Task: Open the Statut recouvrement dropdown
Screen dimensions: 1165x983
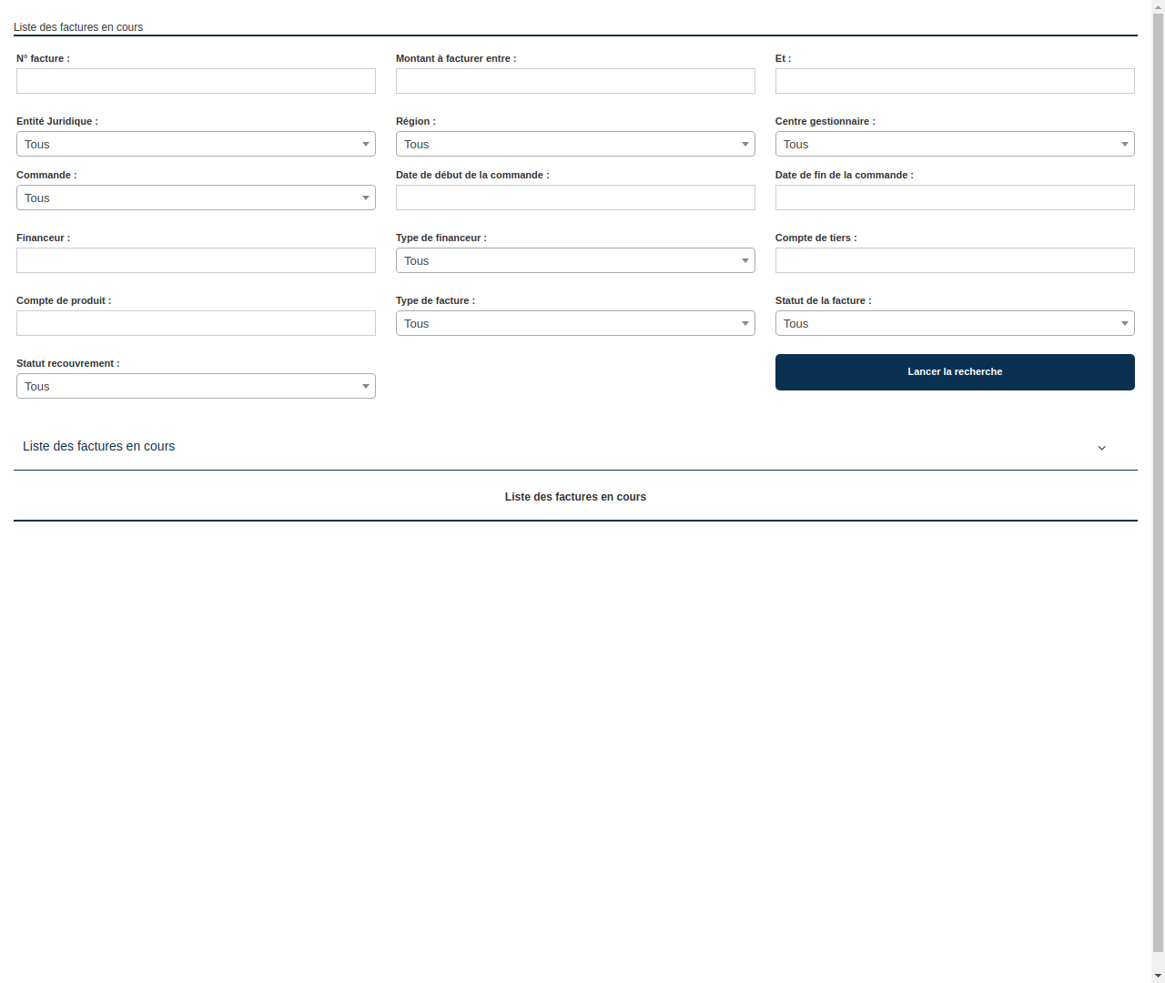Action: 196,386
